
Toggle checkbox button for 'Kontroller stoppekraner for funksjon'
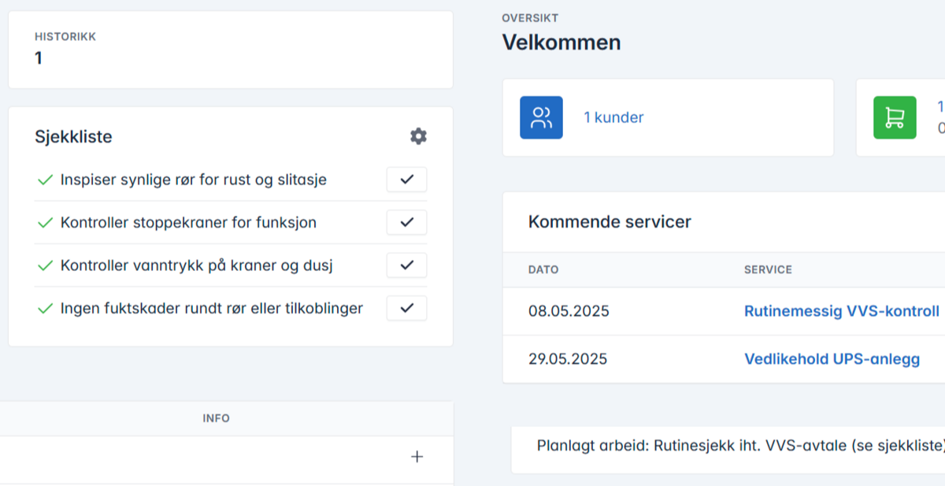406,222
